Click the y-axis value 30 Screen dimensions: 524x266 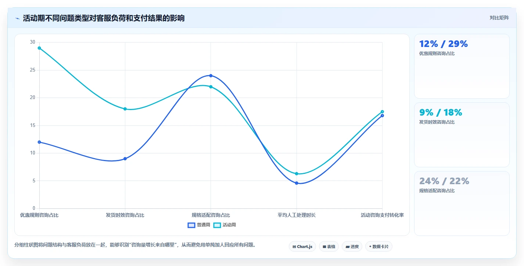click(33, 42)
